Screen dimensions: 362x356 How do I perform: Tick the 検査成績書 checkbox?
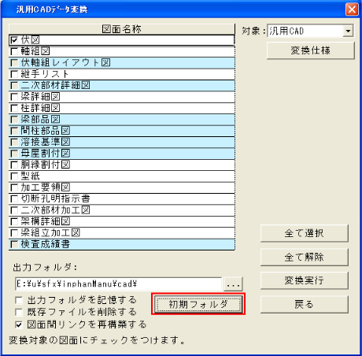click(x=14, y=244)
